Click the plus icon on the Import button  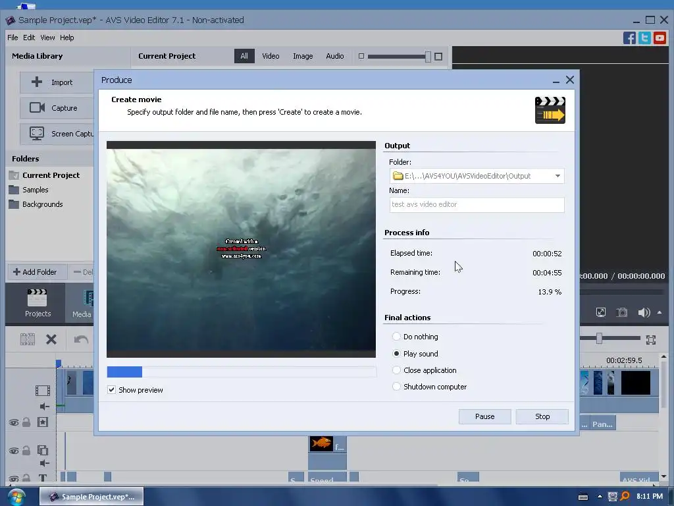click(x=37, y=82)
